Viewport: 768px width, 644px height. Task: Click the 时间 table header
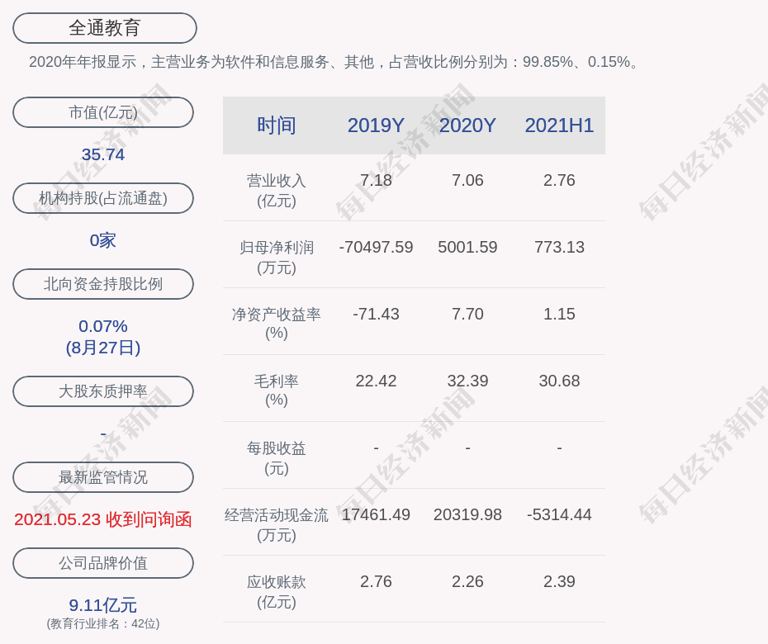point(276,125)
